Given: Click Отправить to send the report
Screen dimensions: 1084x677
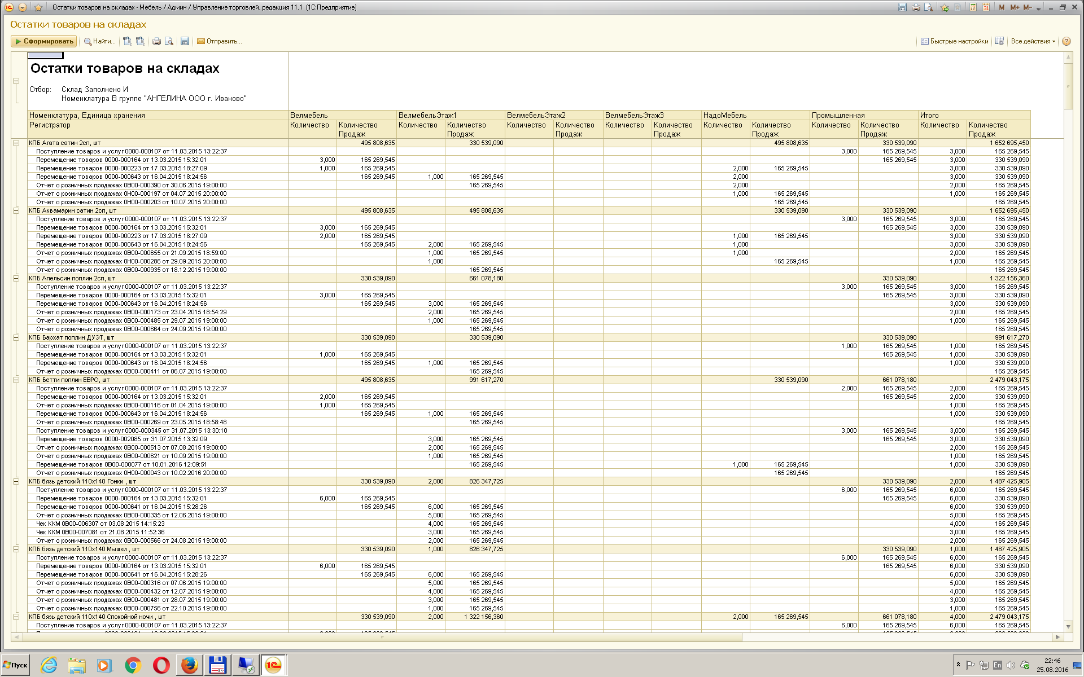Looking at the screenshot, I should point(219,41).
